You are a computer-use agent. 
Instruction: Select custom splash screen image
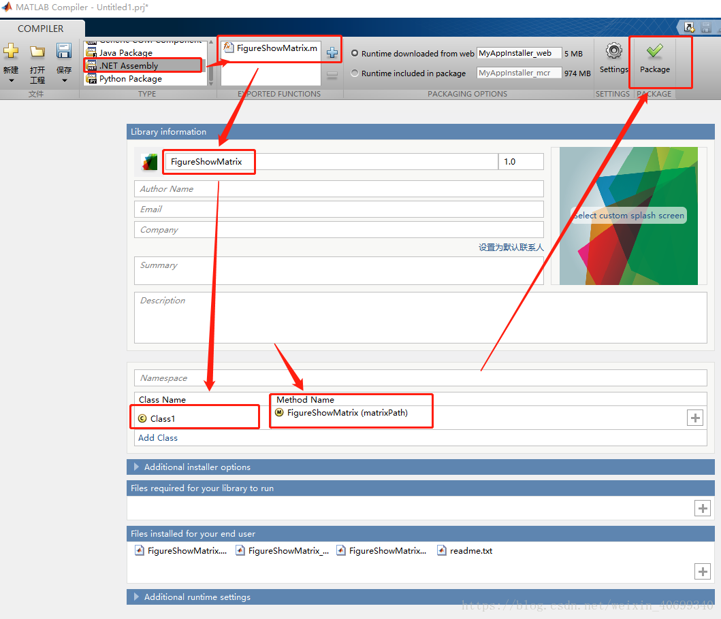(628, 216)
